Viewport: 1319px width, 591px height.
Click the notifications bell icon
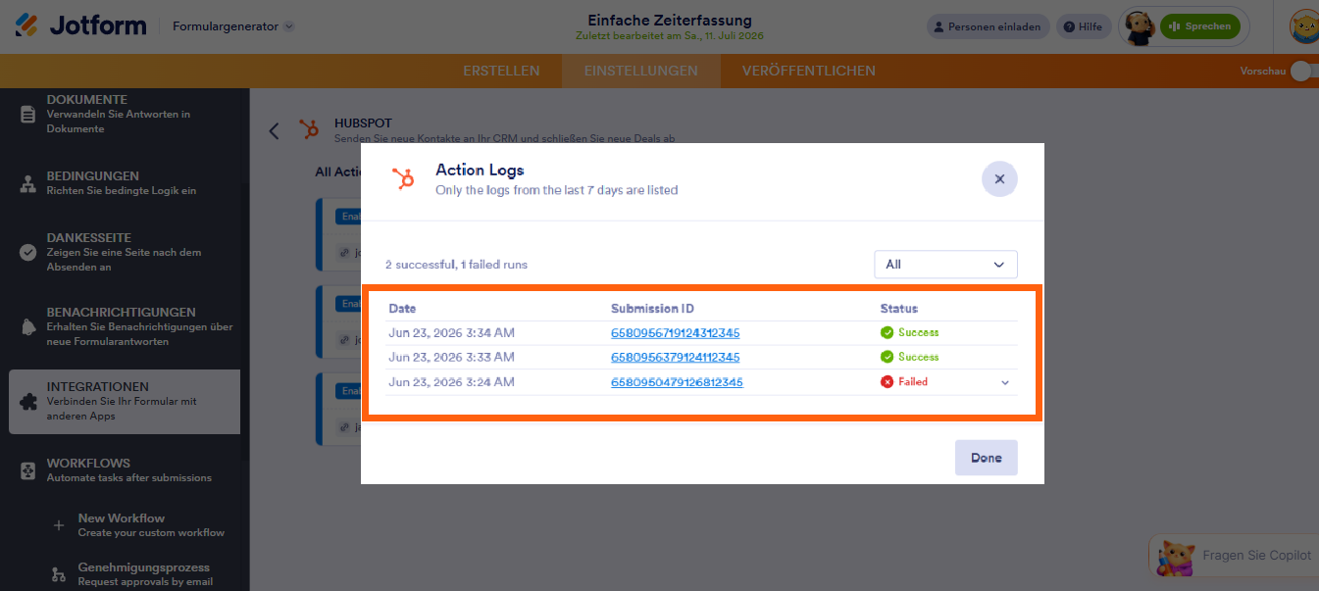tap(28, 326)
